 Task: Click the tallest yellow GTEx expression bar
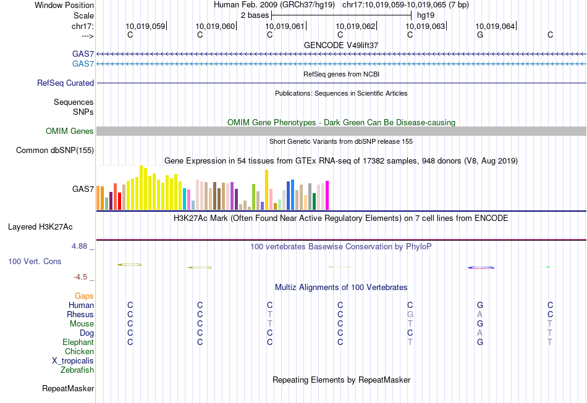(x=141, y=188)
